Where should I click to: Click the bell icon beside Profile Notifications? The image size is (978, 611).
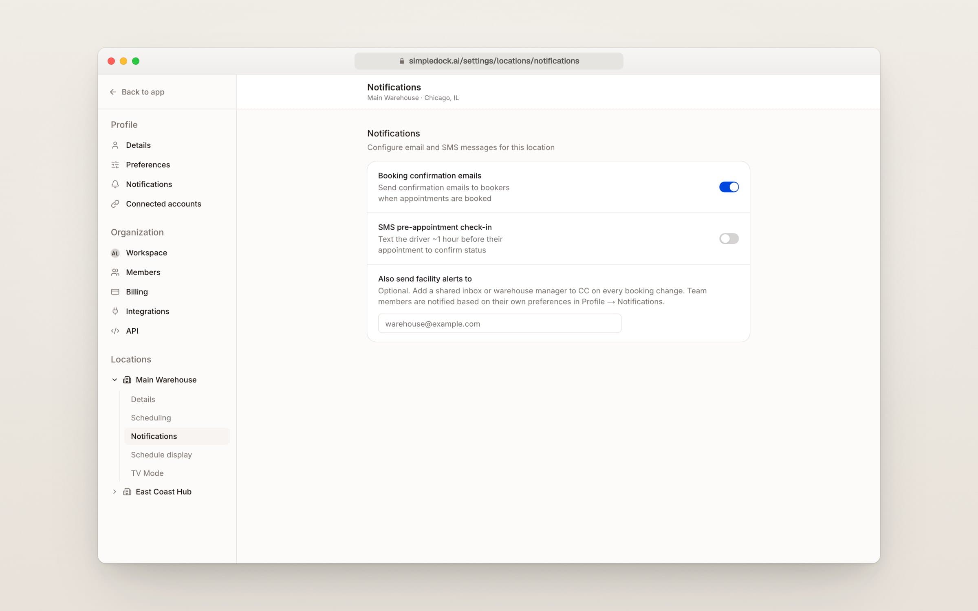(x=115, y=184)
